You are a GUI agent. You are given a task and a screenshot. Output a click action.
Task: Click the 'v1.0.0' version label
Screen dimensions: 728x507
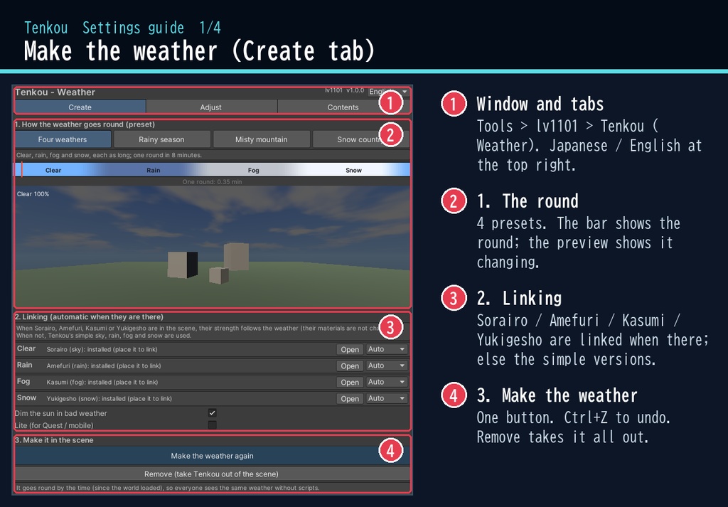tap(355, 90)
